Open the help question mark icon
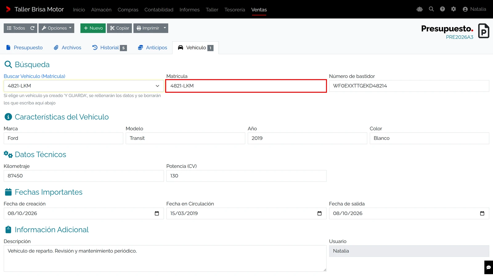This screenshot has width=493, height=276. coord(442,9)
